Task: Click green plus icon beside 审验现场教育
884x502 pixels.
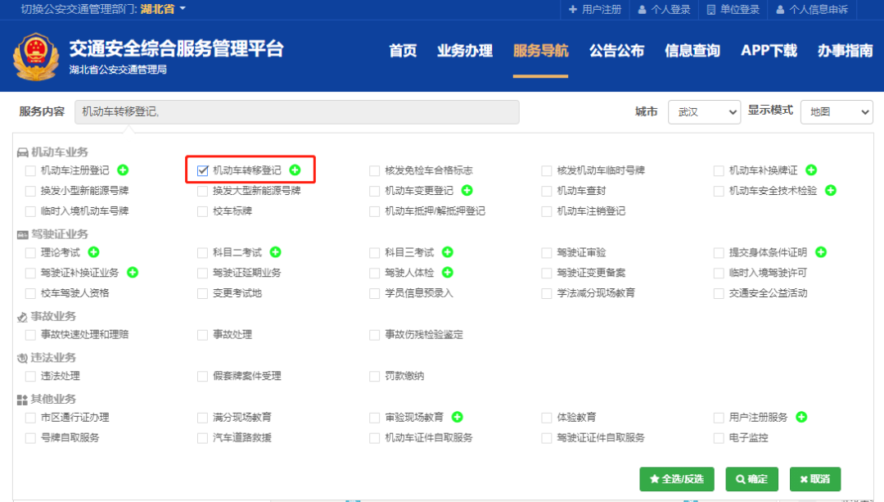Action: [458, 417]
